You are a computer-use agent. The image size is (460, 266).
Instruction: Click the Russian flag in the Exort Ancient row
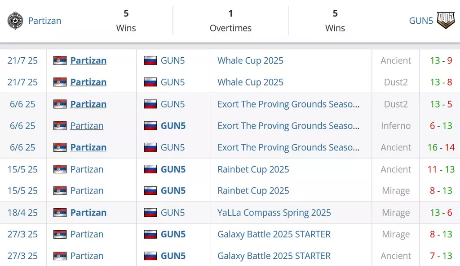150,147
